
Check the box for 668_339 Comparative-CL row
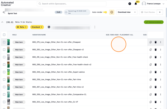(4, 94)
